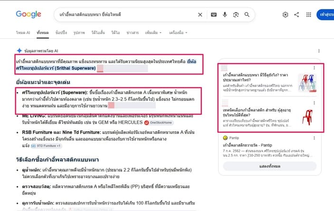This screenshot has height=211, width=334.
Task: Click the Google logo
Action: coord(29,14)
